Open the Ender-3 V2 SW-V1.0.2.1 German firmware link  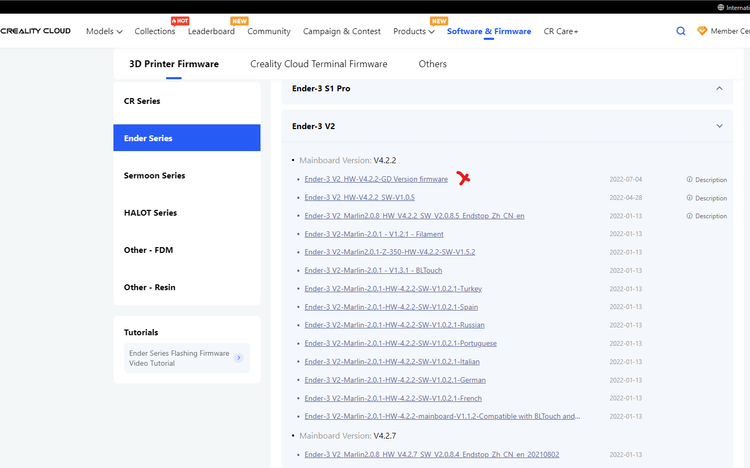(395, 380)
